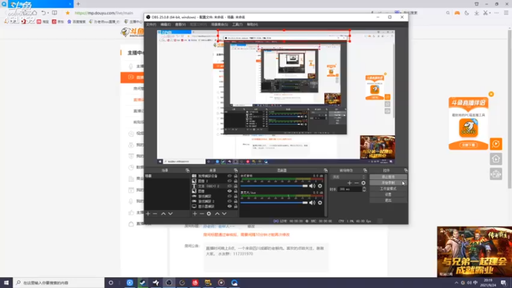The image size is (512, 288).
Task: Toggle visibility of 显示器捕获 source
Action: pyautogui.click(x=230, y=206)
